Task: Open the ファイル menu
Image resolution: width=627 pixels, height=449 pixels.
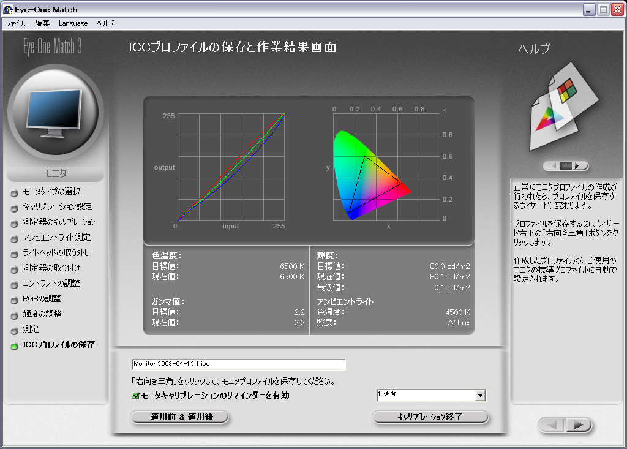Action: coord(16,23)
